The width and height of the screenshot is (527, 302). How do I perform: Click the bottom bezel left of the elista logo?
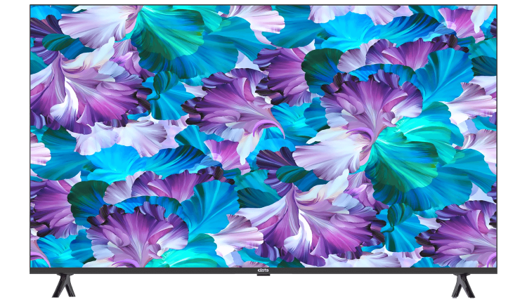tap(141, 270)
